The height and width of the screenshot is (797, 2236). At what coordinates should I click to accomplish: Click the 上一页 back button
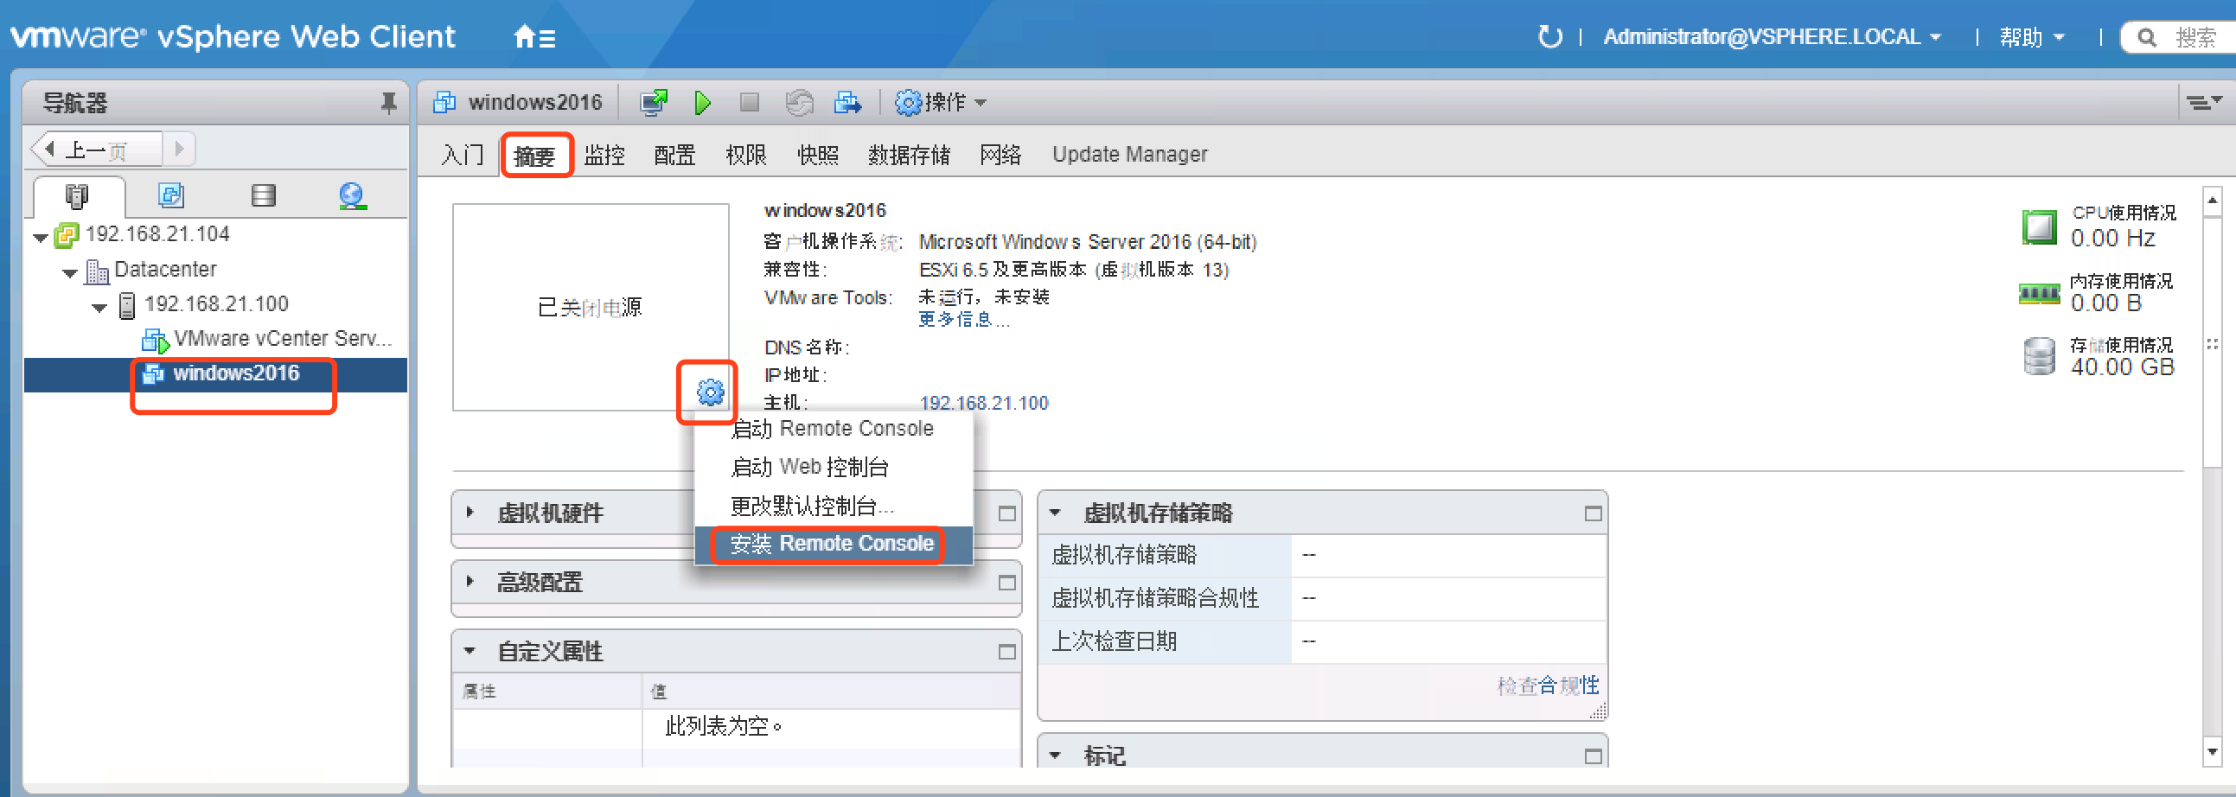tap(95, 150)
